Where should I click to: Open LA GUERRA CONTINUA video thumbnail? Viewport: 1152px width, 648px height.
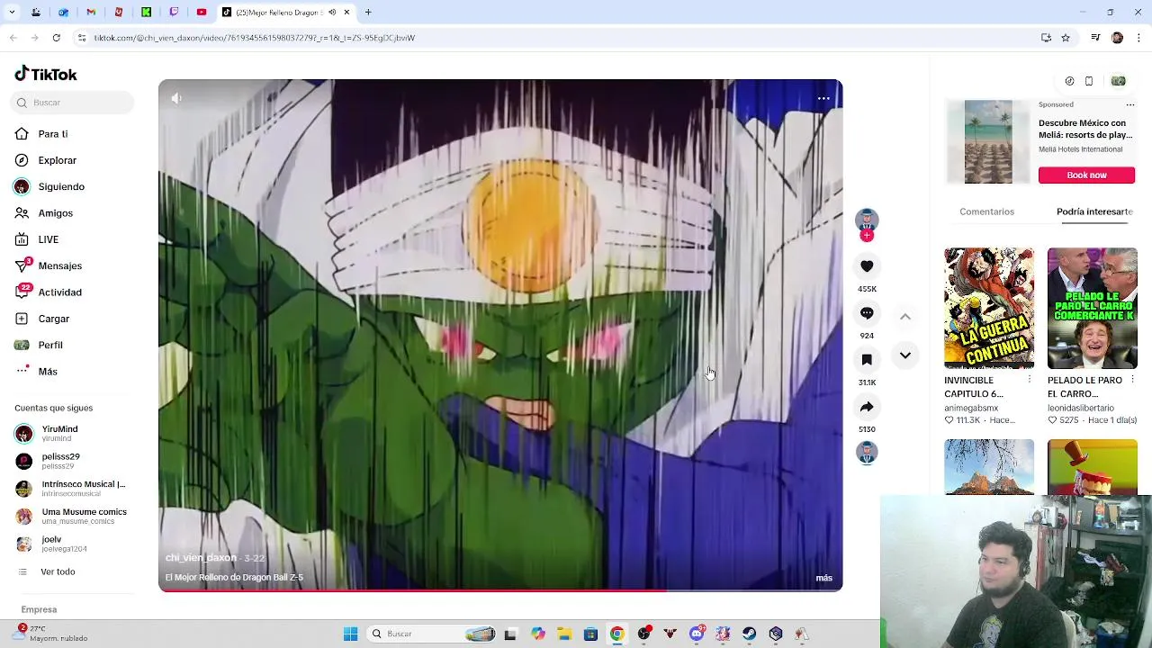pos(989,308)
